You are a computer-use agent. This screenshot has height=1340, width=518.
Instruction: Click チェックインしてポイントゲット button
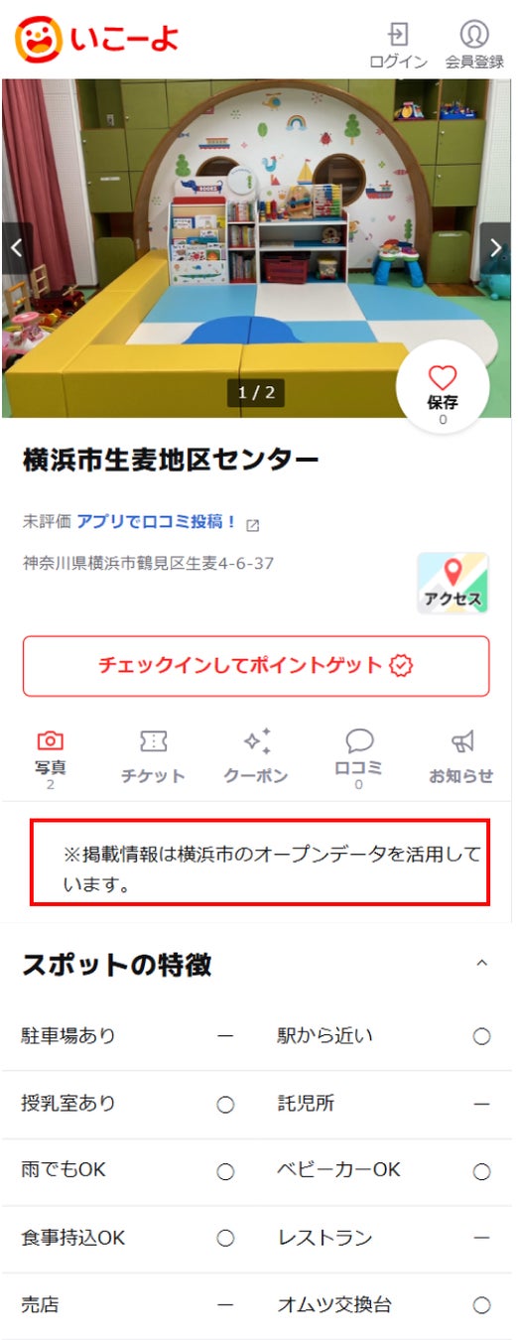[256, 665]
